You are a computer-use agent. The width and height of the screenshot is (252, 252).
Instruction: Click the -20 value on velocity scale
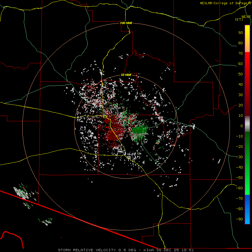tap(239, 146)
